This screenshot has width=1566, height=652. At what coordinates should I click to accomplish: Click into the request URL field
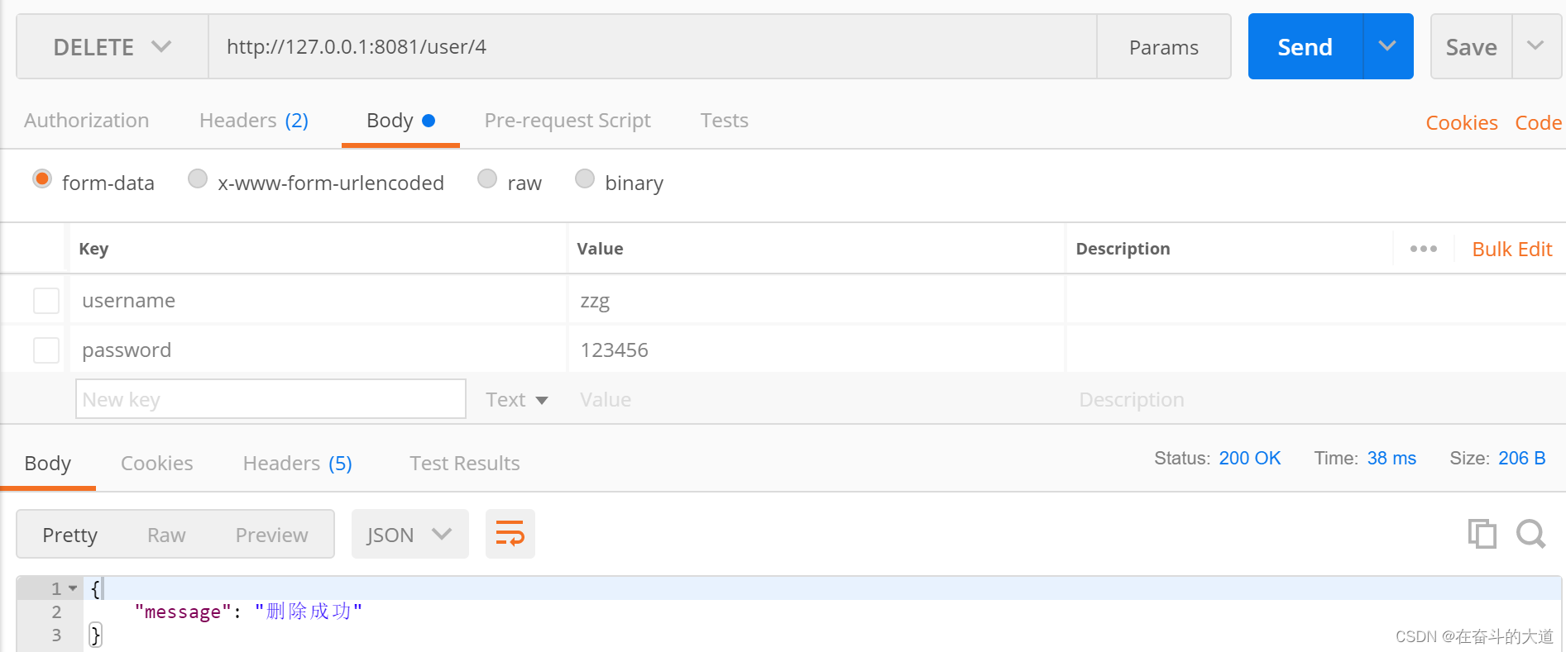point(653,47)
